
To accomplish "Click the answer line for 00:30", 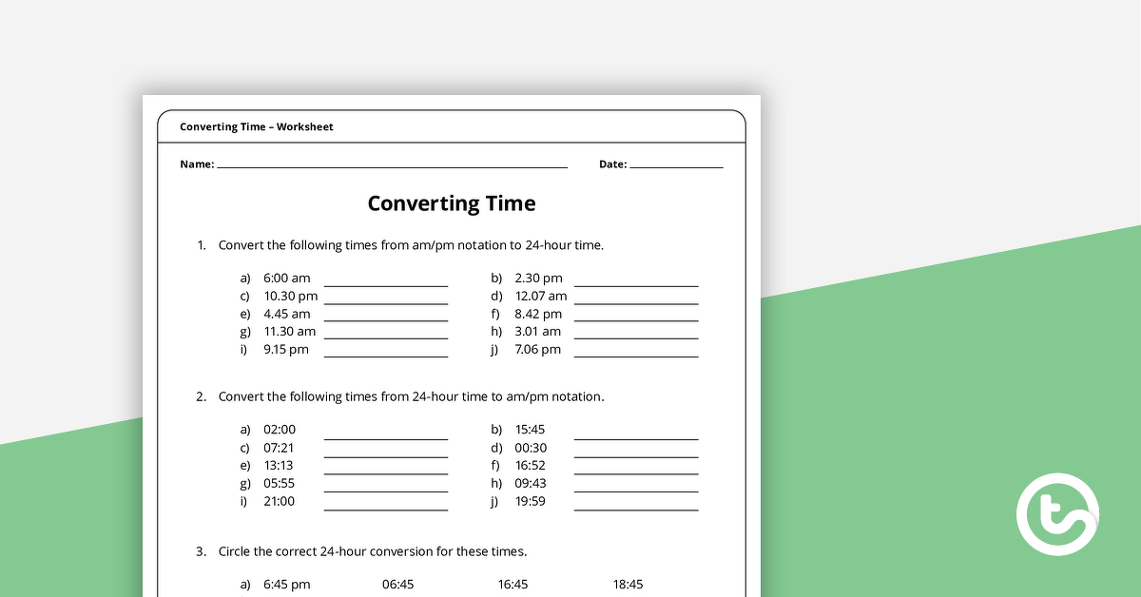I will click(636, 453).
